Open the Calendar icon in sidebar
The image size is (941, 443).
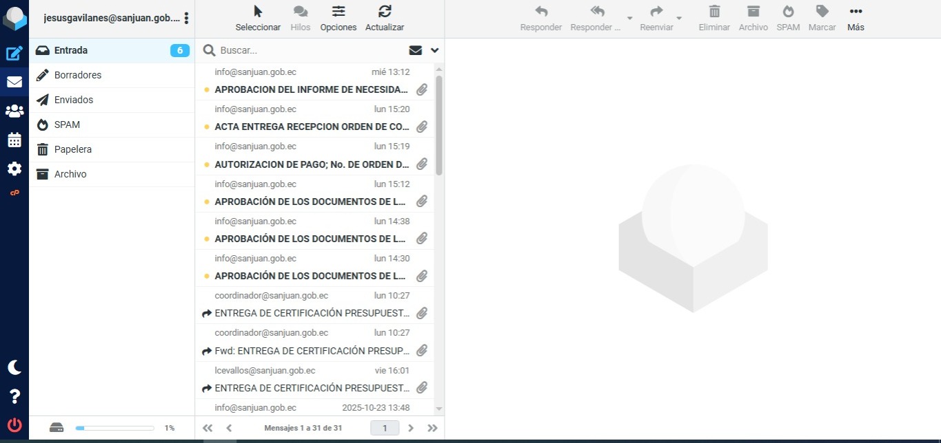(14, 140)
